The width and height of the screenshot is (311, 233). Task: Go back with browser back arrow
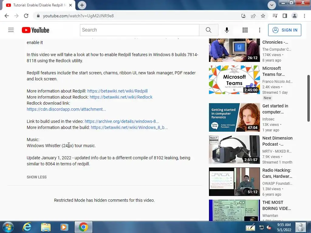(7, 16)
